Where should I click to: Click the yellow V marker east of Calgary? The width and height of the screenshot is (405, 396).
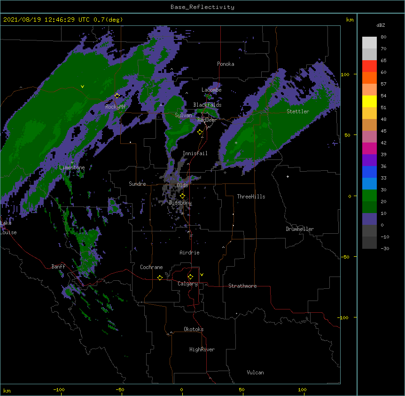[202, 275]
